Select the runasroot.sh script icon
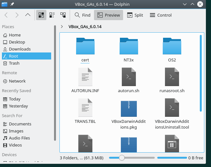The image size is (211, 167). (x=172, y=77)
